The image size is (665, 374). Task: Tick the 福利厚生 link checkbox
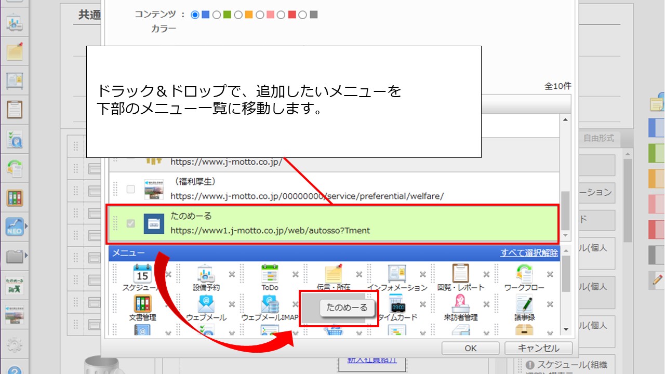[131, 189]
